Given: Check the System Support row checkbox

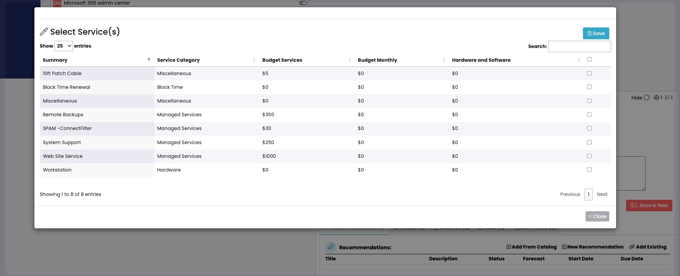Looking at the screenshot, I should coord(589,142).
